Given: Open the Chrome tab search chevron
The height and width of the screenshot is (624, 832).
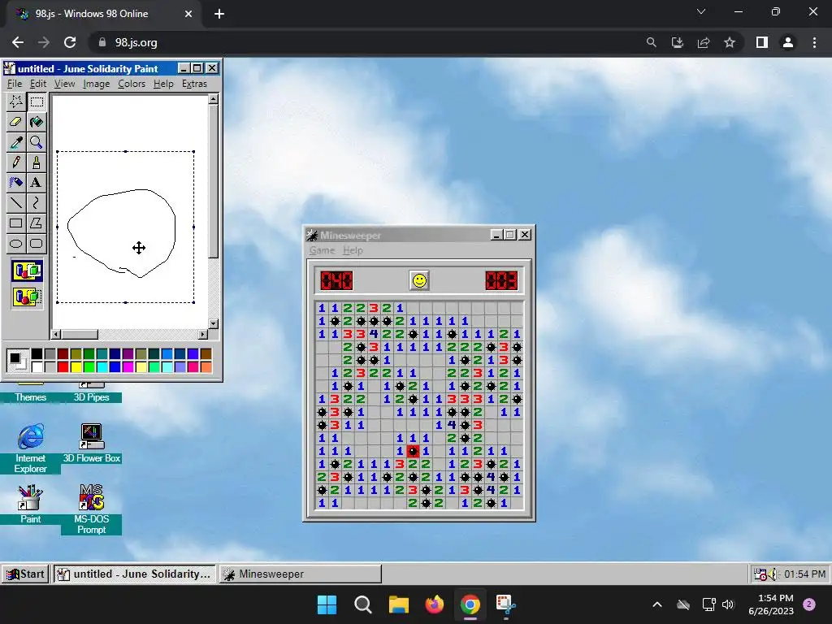Looking at the screenshot, I should (x=701, y=11).
